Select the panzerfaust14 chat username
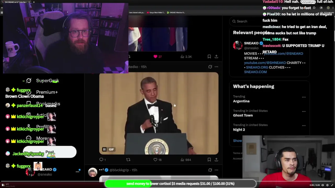Screen dimensions: 335x188 (30, 106)
